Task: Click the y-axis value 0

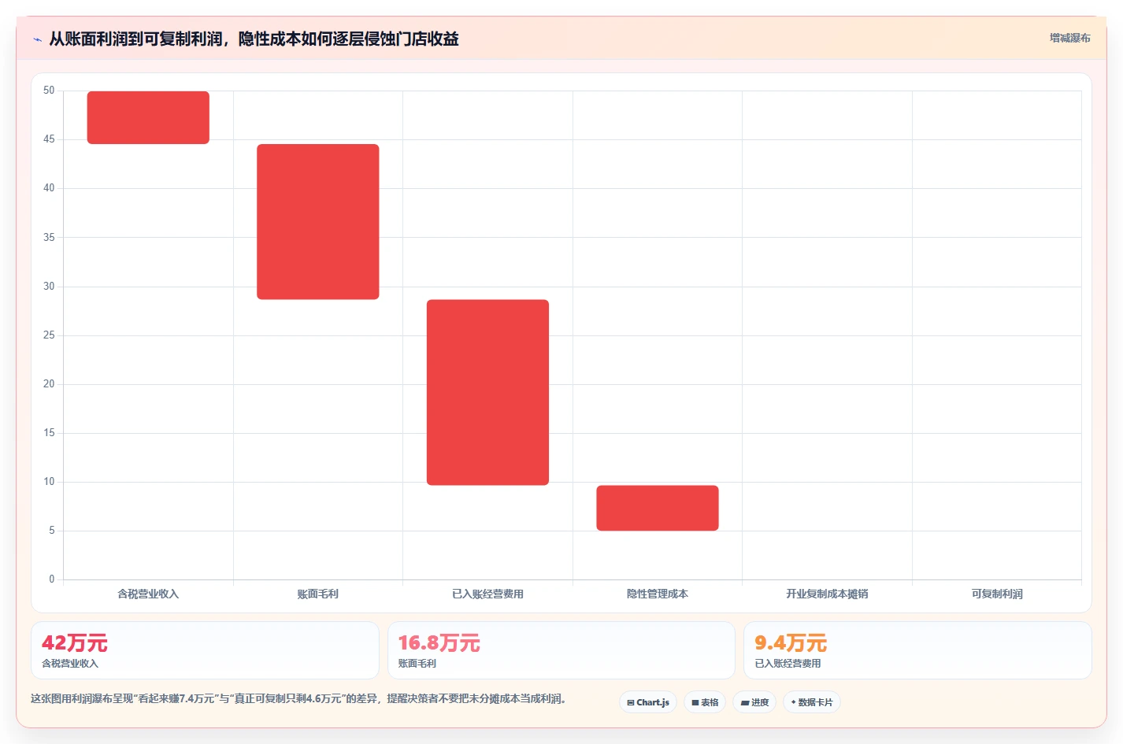Action: pyautogui.click(x=52, y=579)
